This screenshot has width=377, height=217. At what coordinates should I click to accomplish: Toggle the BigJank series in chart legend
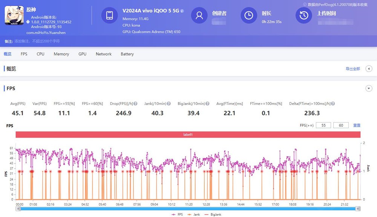(213, 214)
